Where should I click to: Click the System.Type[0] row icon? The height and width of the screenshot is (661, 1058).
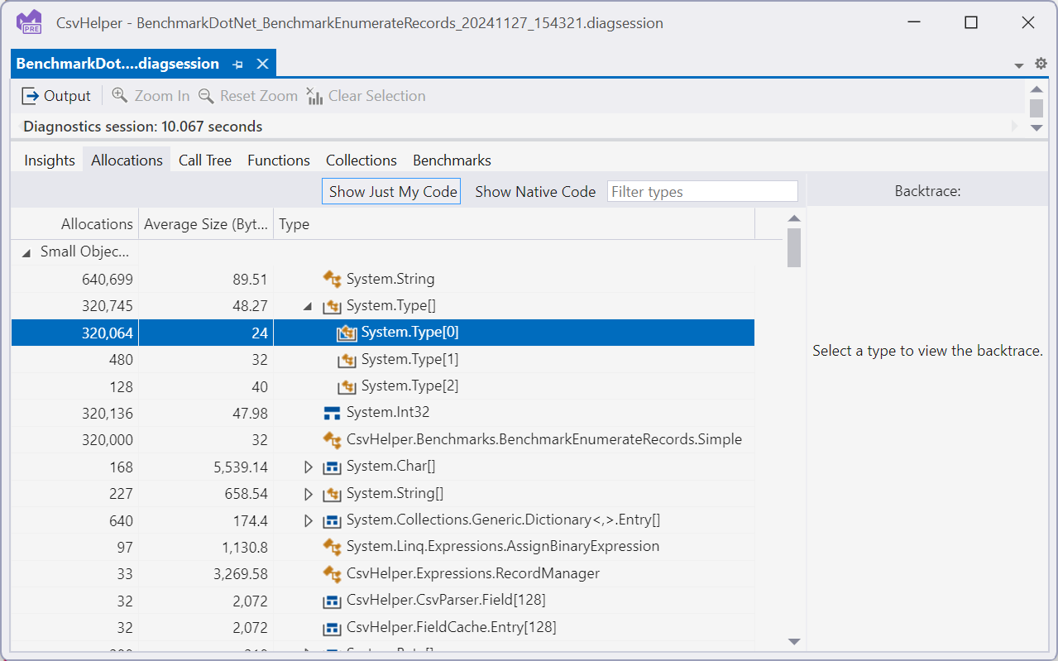(347, 333)
